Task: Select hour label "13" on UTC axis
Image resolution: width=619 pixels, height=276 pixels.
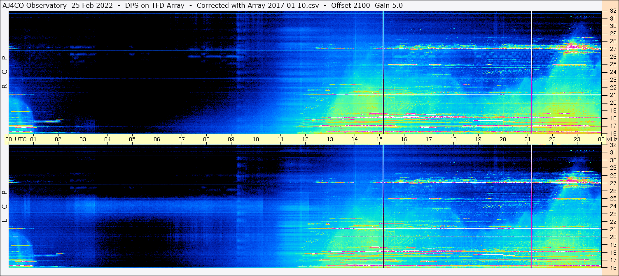Action: click(330, 139)
